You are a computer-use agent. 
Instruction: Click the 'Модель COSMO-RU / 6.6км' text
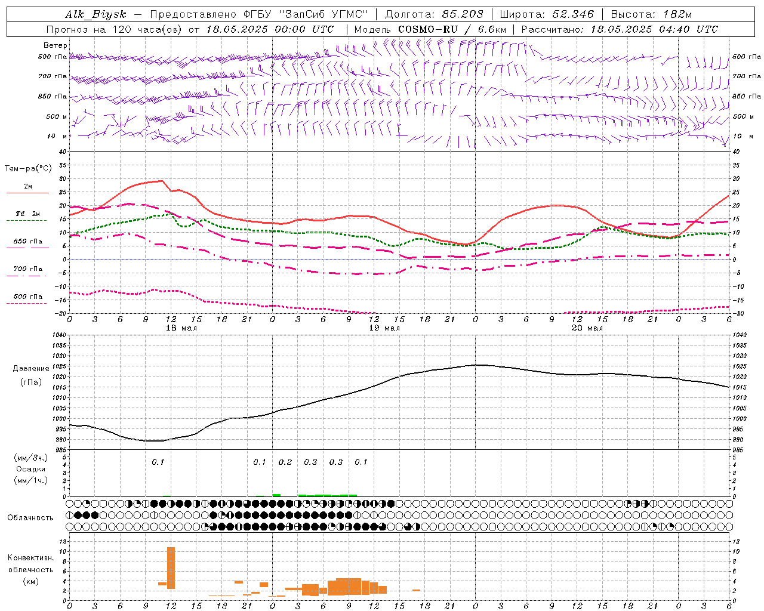click(430, 29)
